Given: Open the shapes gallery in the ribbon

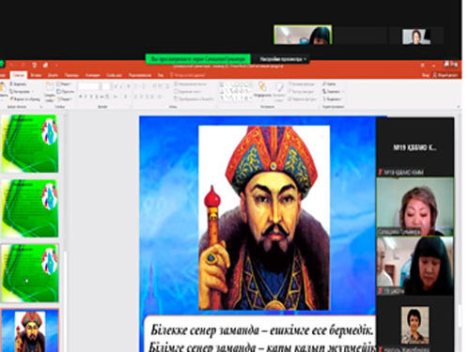Looking at the screenshot, I should coord(236,91).
